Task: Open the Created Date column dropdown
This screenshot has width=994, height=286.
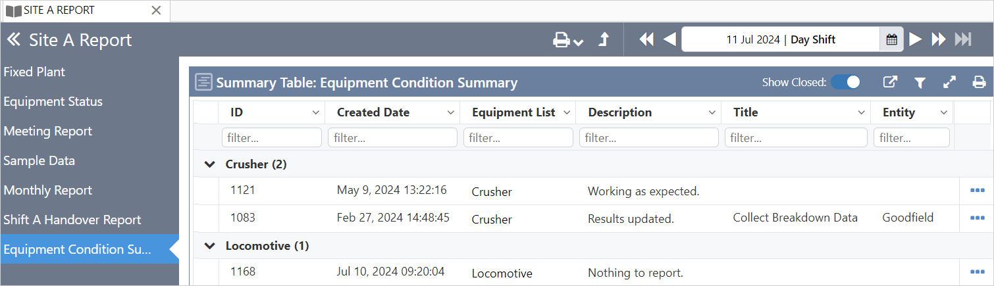Action: tap(451, 112)
